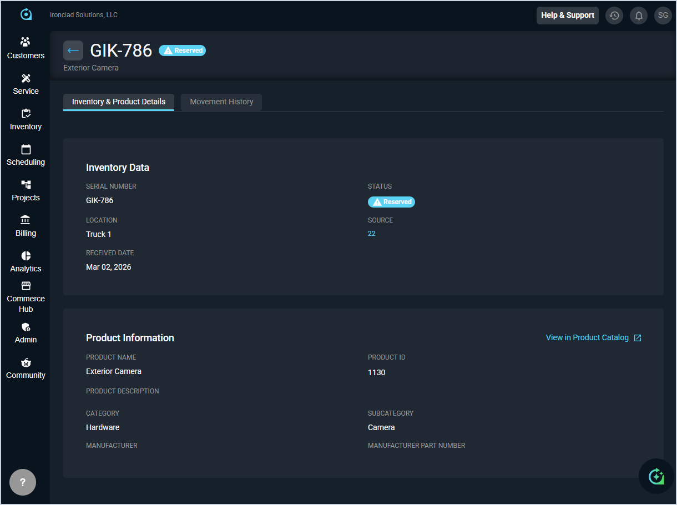Open the Commerce Hub storefront icon

pyautogui.click(x=26, y=286)
